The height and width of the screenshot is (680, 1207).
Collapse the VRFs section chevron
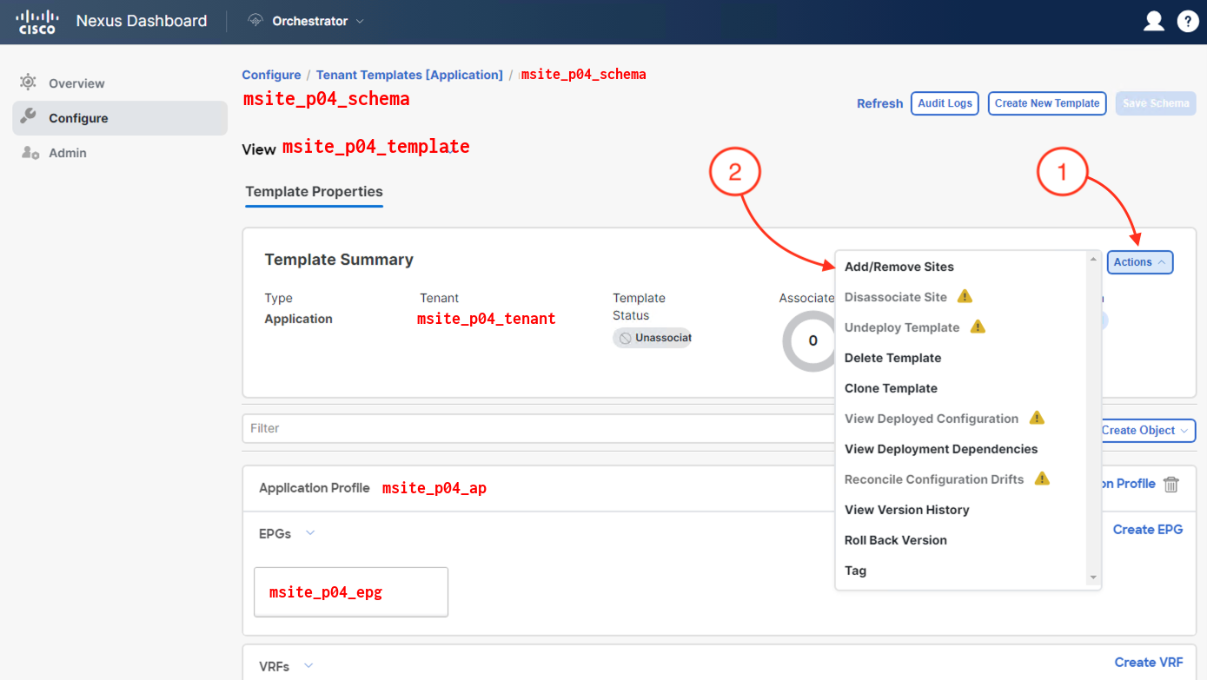[308, 666]
